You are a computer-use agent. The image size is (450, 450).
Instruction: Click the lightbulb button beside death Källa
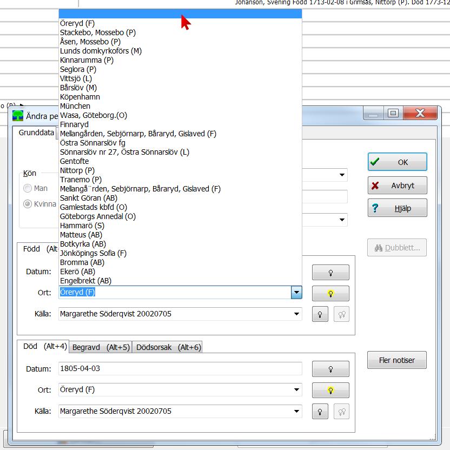320,411
